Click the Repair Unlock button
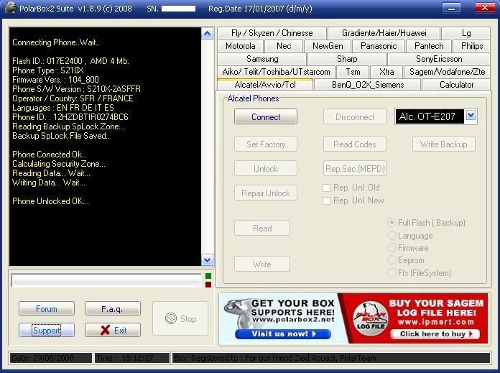The width and height of the screenshot is (500, 373). [266, 193]
